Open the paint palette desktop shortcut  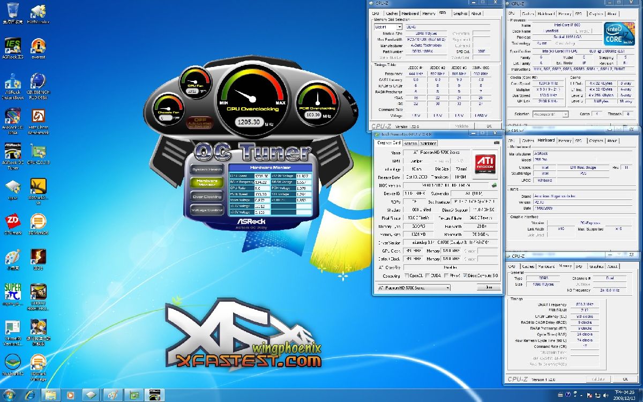pyautogui.click(x=12, y=260)
